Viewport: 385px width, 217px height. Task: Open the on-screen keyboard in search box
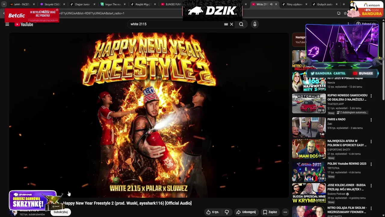[226, 24]
